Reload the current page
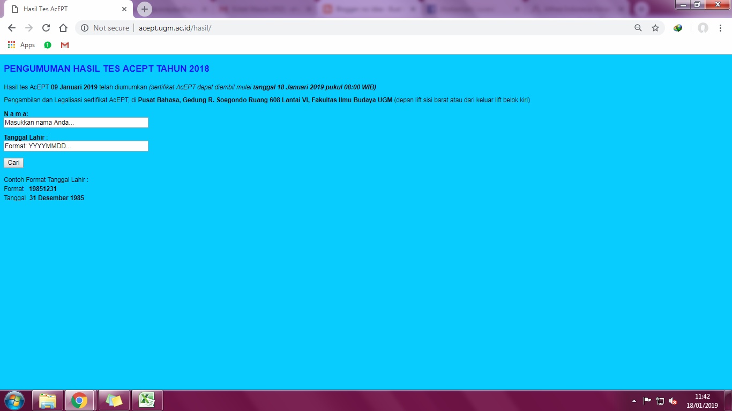Viewport: 732px width, 411px height. (46, 28)
